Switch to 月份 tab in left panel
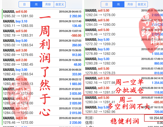Viewport: 163px width, 127px height. pos(48,4)
